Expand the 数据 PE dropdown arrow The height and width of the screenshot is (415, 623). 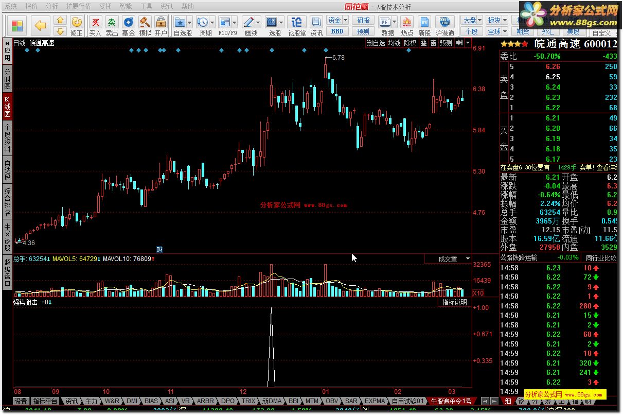(395, 22)
